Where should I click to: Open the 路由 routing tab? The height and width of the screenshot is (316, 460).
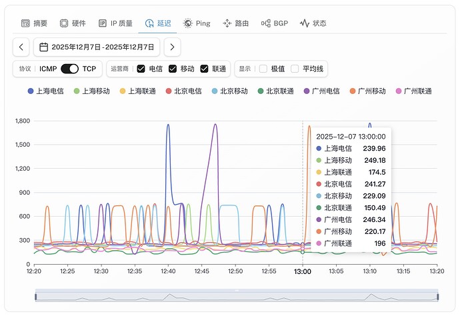pyautogui.click(x=235, y=23)
